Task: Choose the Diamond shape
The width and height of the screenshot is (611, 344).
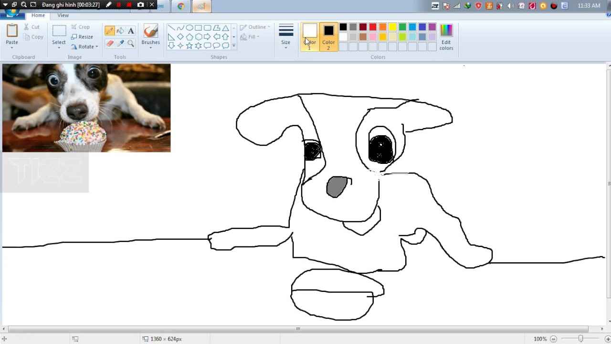Action: point(180,37)
